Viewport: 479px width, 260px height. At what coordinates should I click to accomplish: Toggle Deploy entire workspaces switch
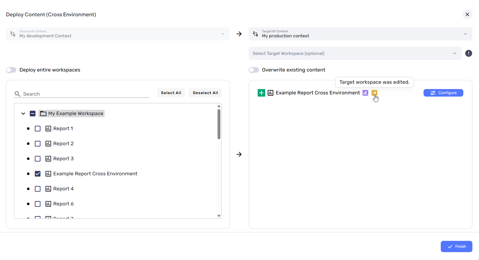(11, 70)
